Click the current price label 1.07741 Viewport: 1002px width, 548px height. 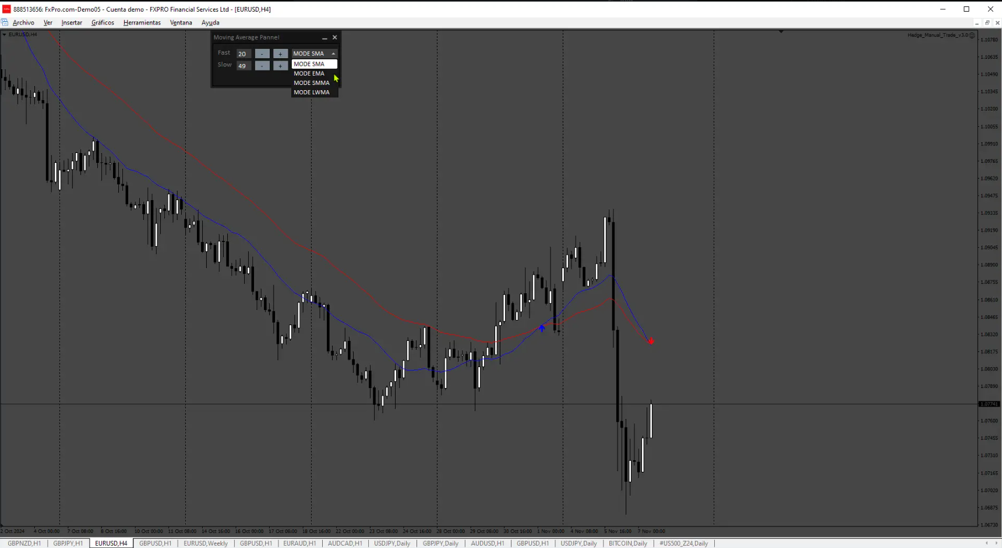point(989,404)
